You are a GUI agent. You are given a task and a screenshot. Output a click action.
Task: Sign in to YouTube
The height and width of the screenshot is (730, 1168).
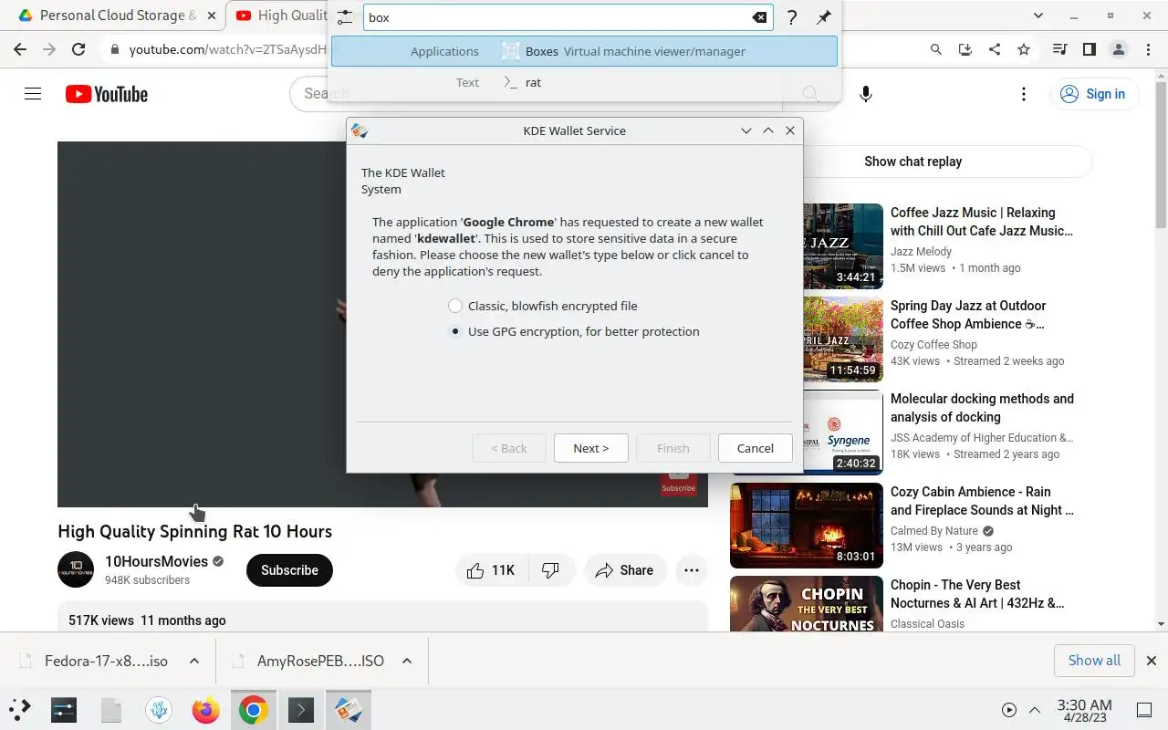(x=1093, y=94)
